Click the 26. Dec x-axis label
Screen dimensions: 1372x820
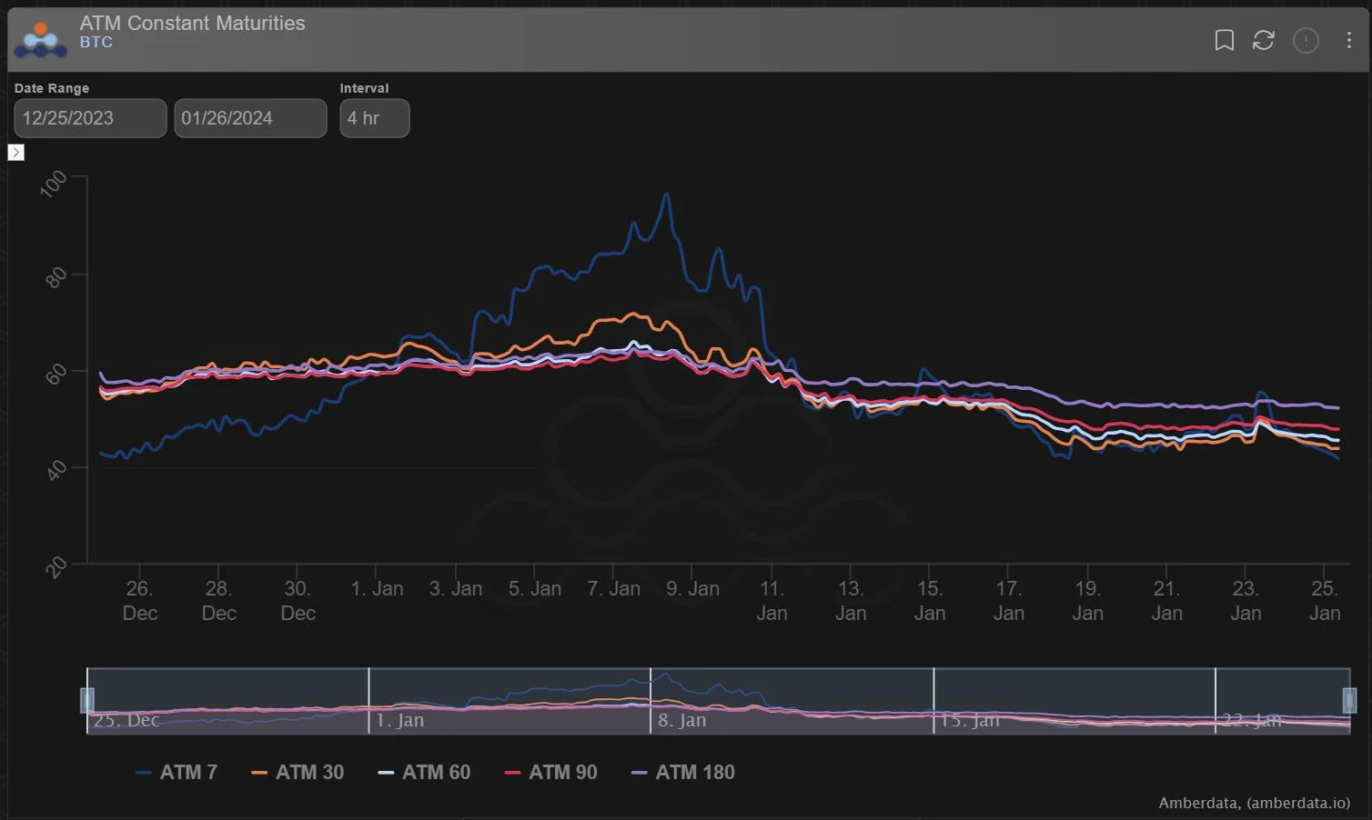139,601
